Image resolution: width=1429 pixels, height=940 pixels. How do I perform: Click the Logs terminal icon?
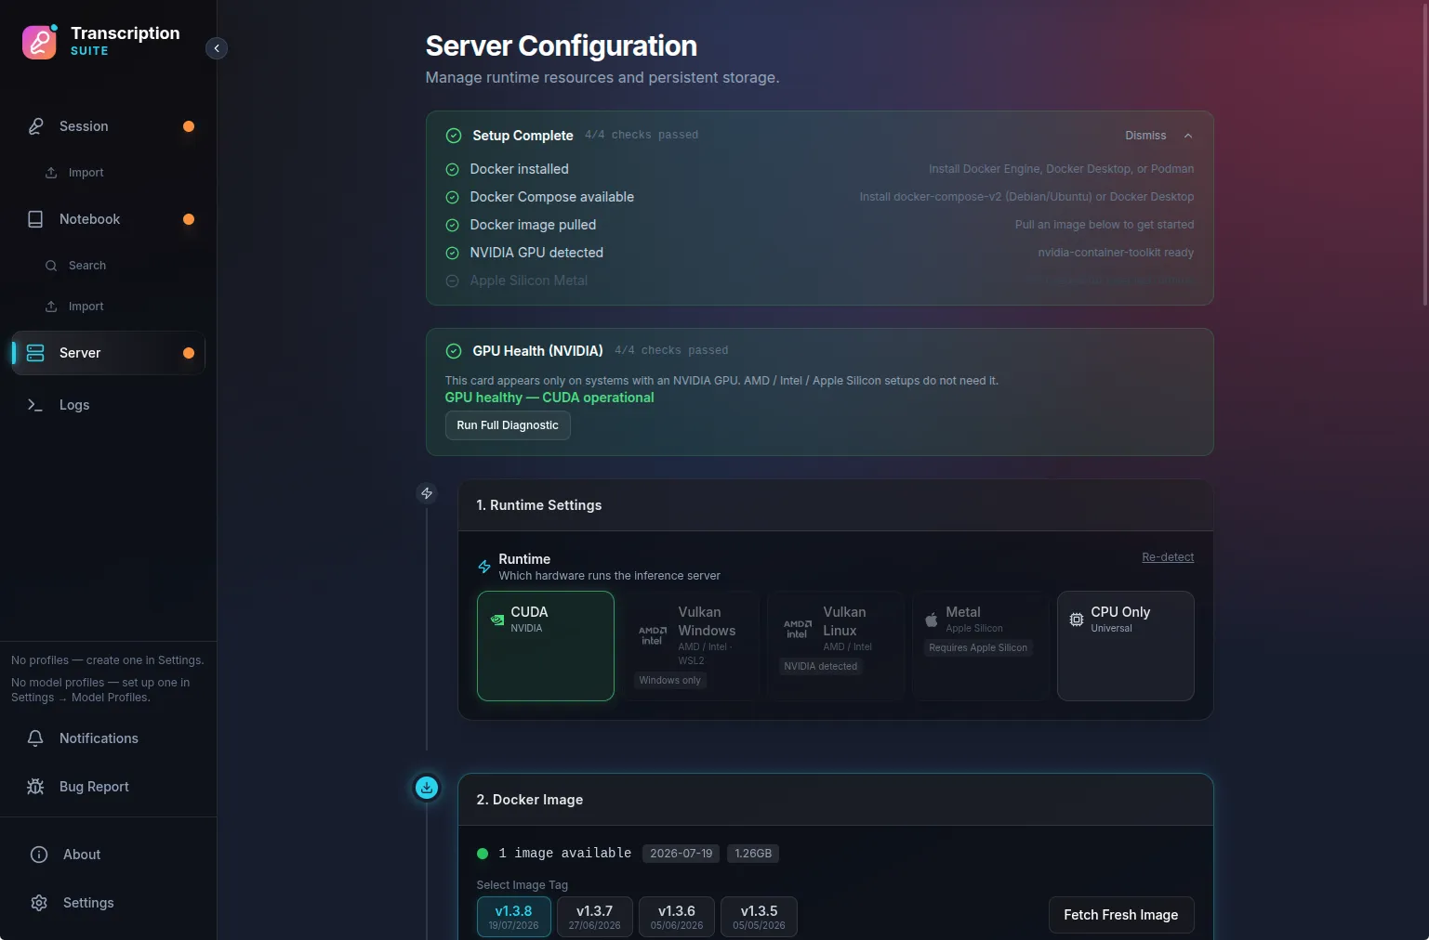[x=35, y=405]
